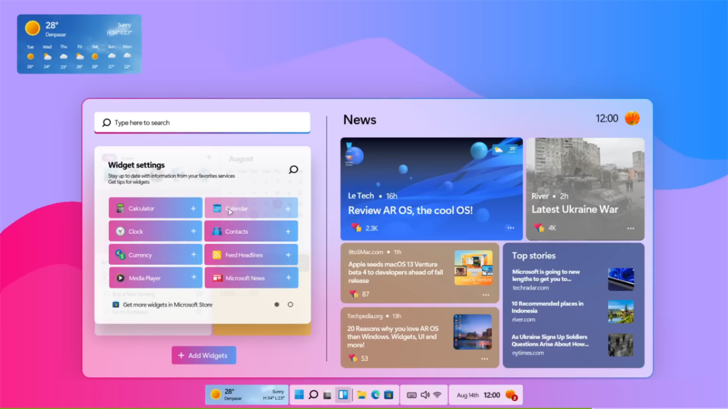728x409 pixels.
Task: Open more options on Latest Ukraine War card
Action: 630,228
